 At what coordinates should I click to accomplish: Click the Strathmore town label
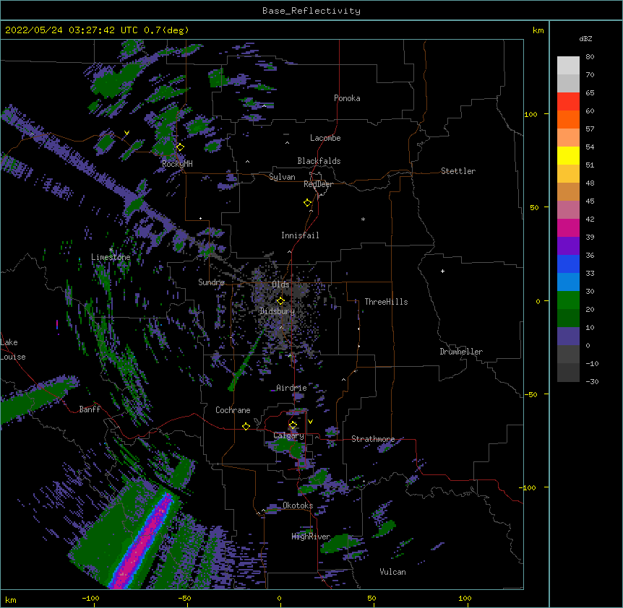point(373,439)
